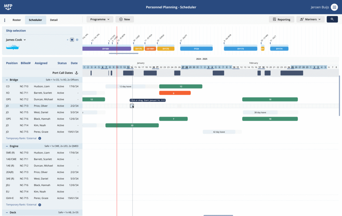The width and height of the screenshot is (342, 216).
Task: Add Temporary Rank / External in the Bridge section
Action: [x=39, y=138]
